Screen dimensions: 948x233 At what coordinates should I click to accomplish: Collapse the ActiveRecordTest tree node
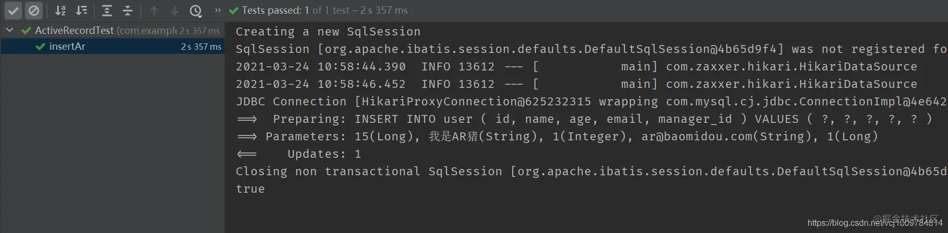coord(10,30)
